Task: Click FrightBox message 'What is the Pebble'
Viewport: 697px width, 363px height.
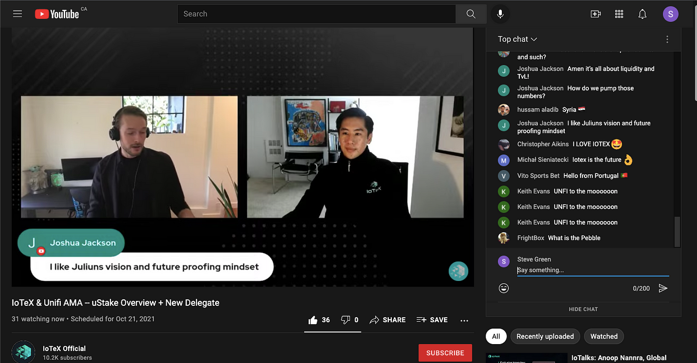Action: [x=574, y=238]
